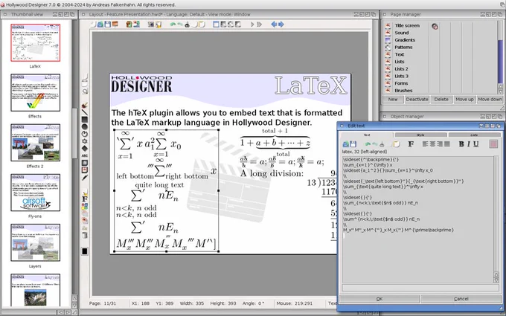Click single Play arrow in Layout toolbar
Image resolution: width=506 pixels, height=316 pixels.
click(x=252, y=25)
